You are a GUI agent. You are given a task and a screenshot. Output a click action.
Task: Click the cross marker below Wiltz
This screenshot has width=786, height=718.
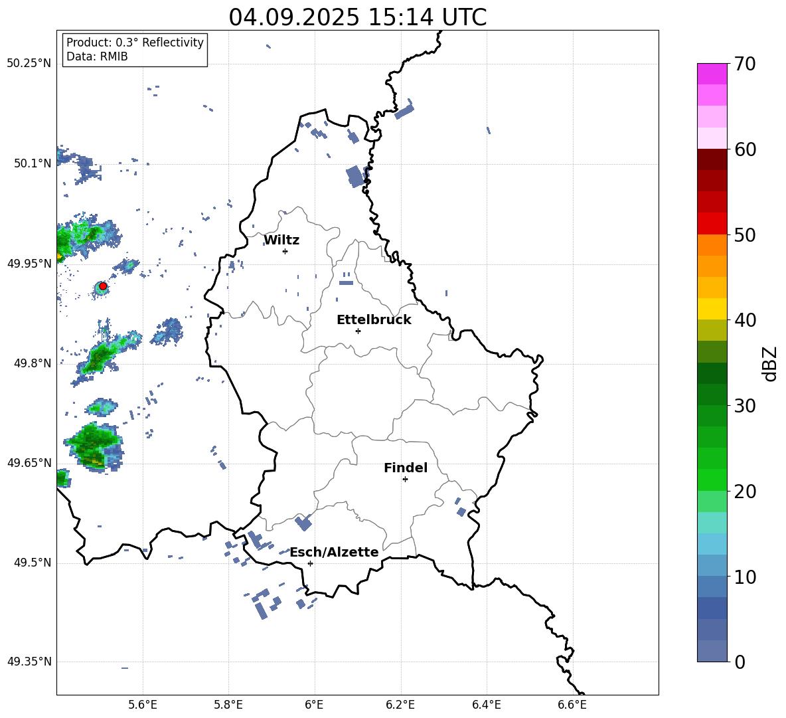tap(285, 251)
